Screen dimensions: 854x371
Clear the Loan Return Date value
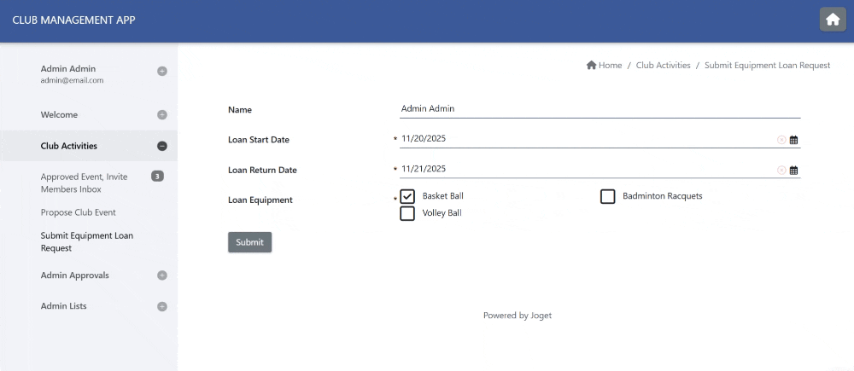pyautogui.click(x=781, y=171)
